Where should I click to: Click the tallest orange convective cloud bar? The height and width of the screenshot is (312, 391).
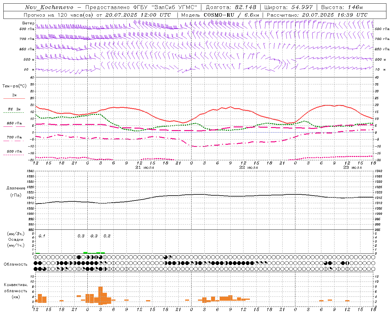tap(100, 296)
